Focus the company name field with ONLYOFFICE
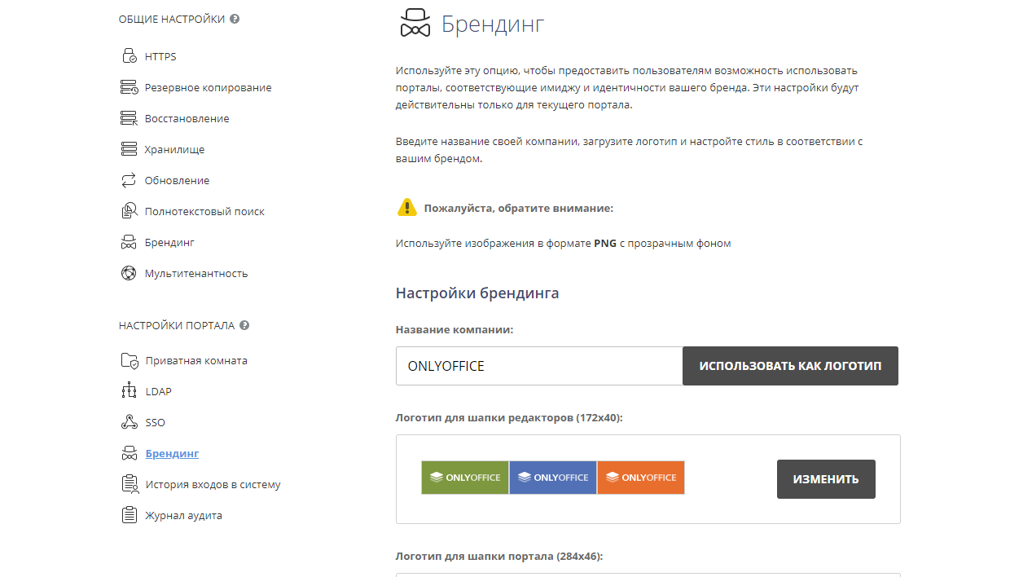Screen dimensions: 1010x577 539,366
